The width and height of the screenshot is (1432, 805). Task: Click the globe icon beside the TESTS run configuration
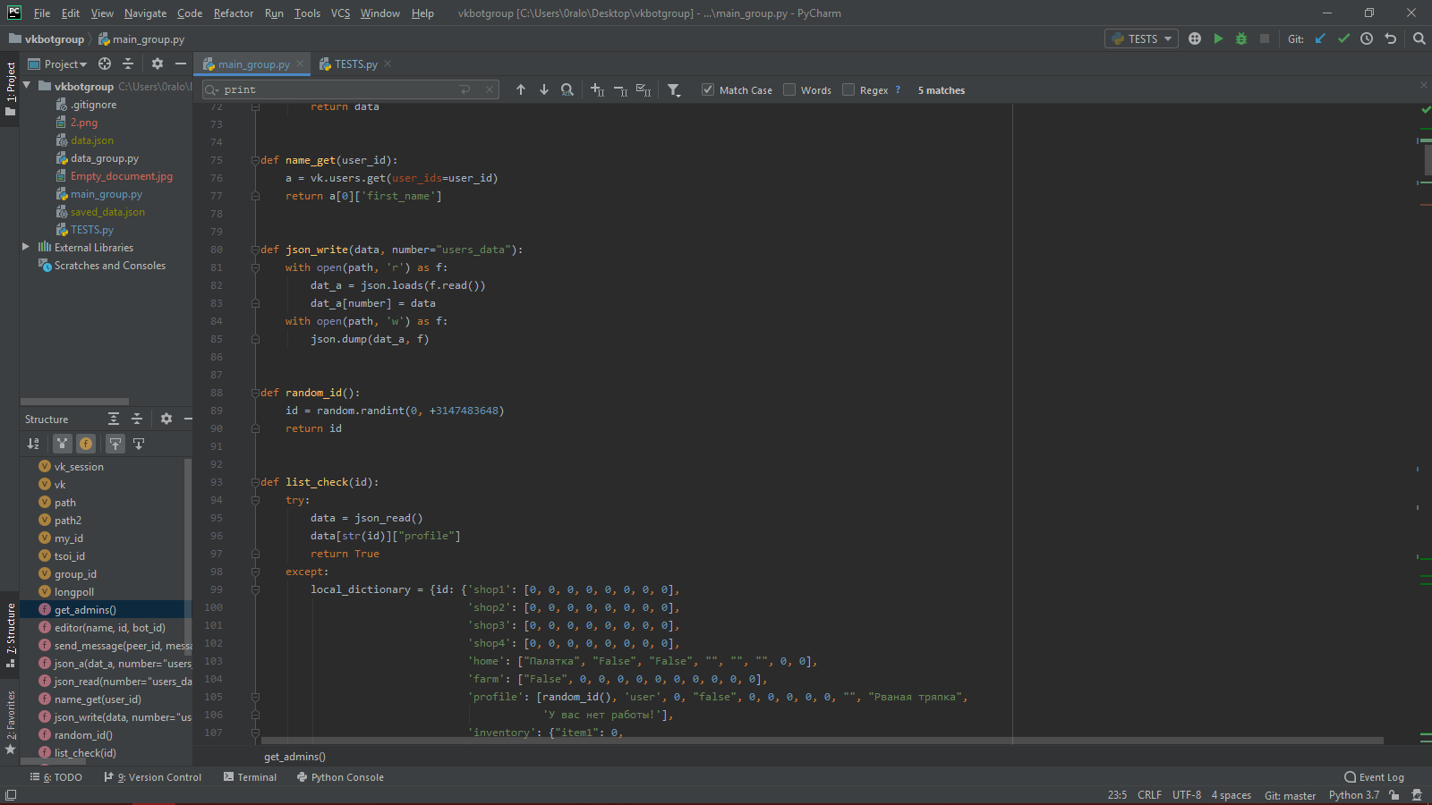pyautogui.click(x=1195, y=38)
